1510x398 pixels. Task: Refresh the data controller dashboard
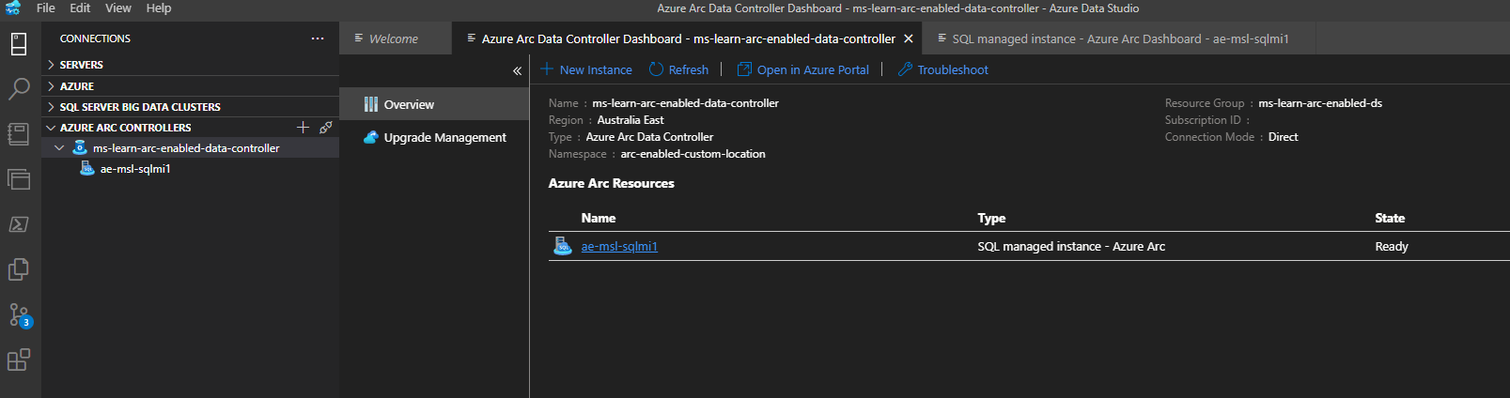tap(678, 69)
